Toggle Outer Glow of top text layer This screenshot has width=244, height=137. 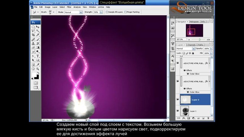(188, 74)
